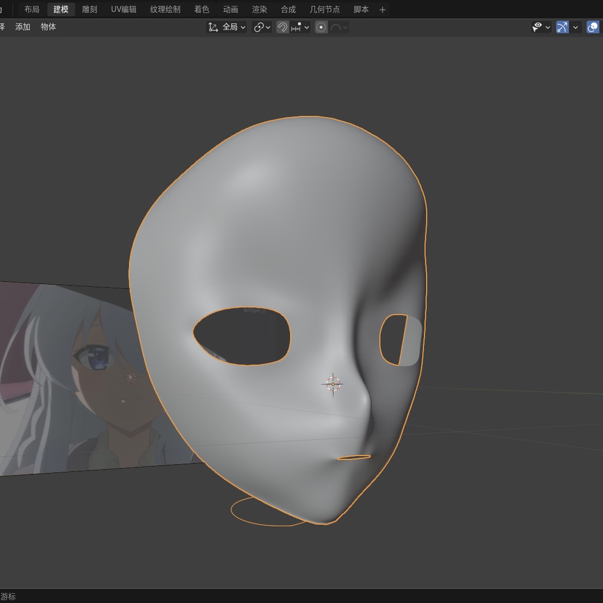603x603 pixels.
Task: Click the 3D cursor near the nose
Action: [333, 384]
